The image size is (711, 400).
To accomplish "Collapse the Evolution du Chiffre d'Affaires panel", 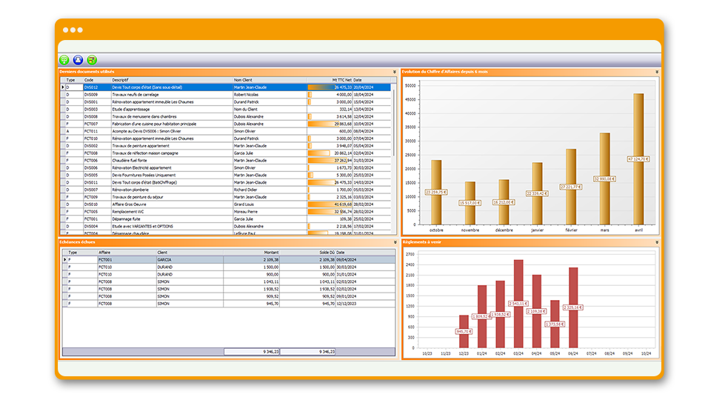I will 656,72.
